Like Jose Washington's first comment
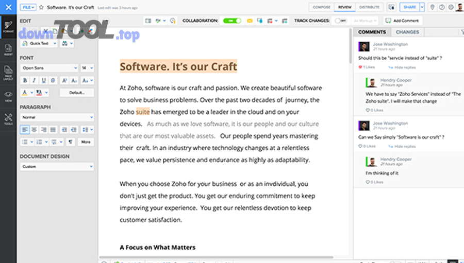 click(360, 67)
